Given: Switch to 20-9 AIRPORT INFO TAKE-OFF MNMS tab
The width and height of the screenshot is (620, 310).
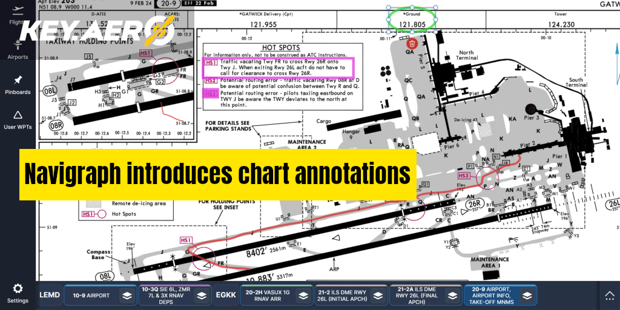Looking at the screenshot, I should click(501, 295).
